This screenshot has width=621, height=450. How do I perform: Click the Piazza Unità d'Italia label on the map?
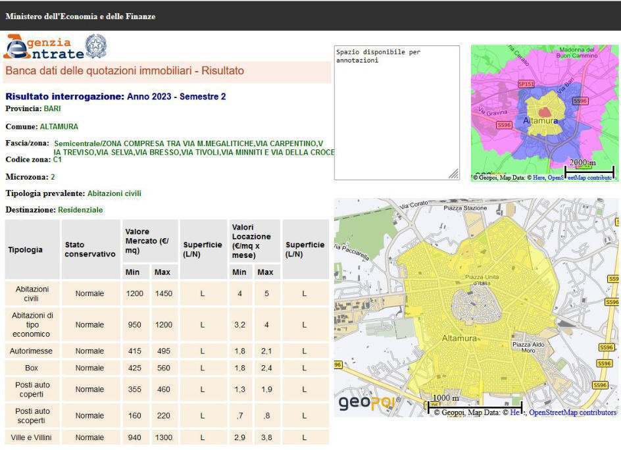coord(483,279)
